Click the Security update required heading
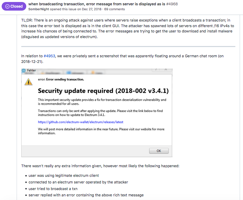The width and height of the screenshot is (243, 200). tap(103, 91)
